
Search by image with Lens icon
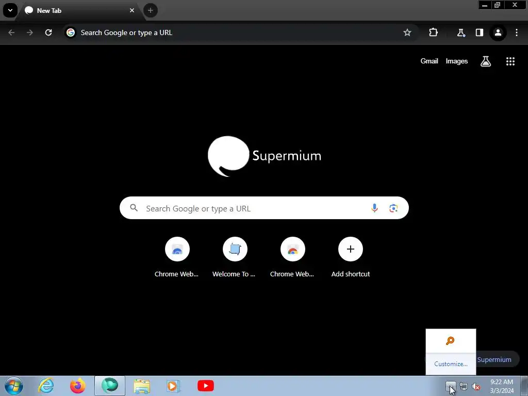point(393,208)
